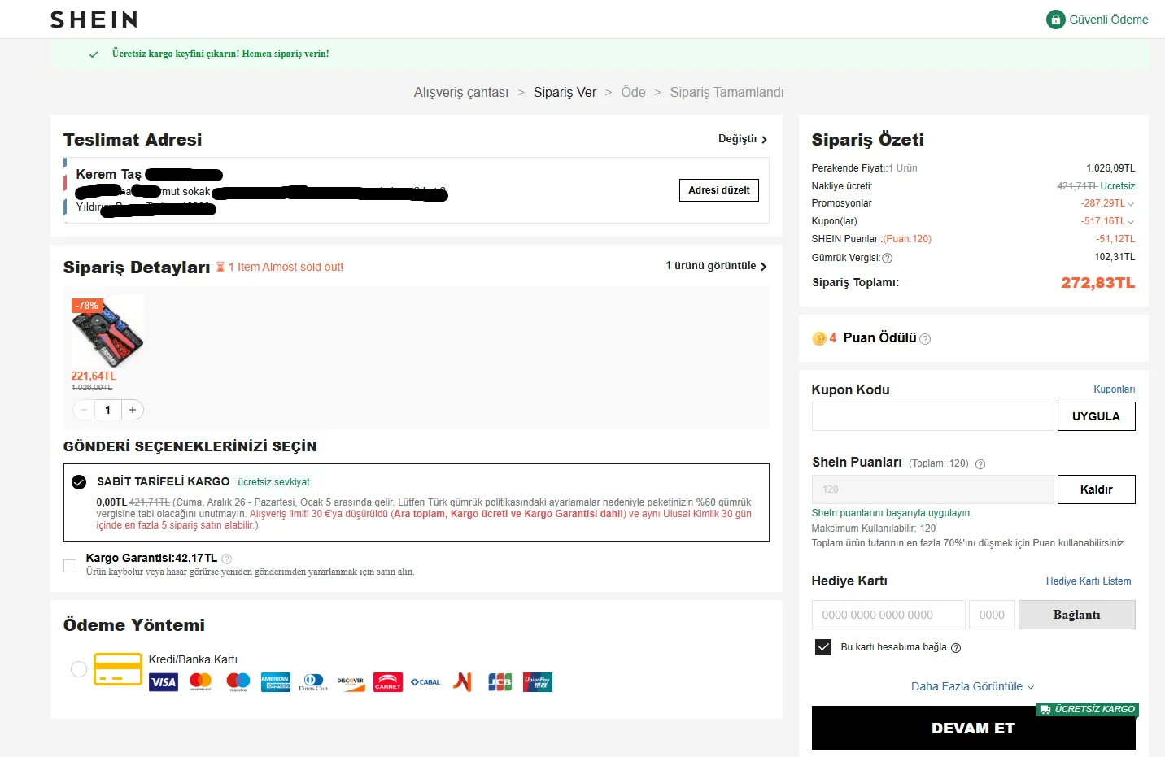Select Sipariş Tamamlandı breadcrumb step
The width and height of the screenshot is (1165, 757).
(x=727, y=93)
